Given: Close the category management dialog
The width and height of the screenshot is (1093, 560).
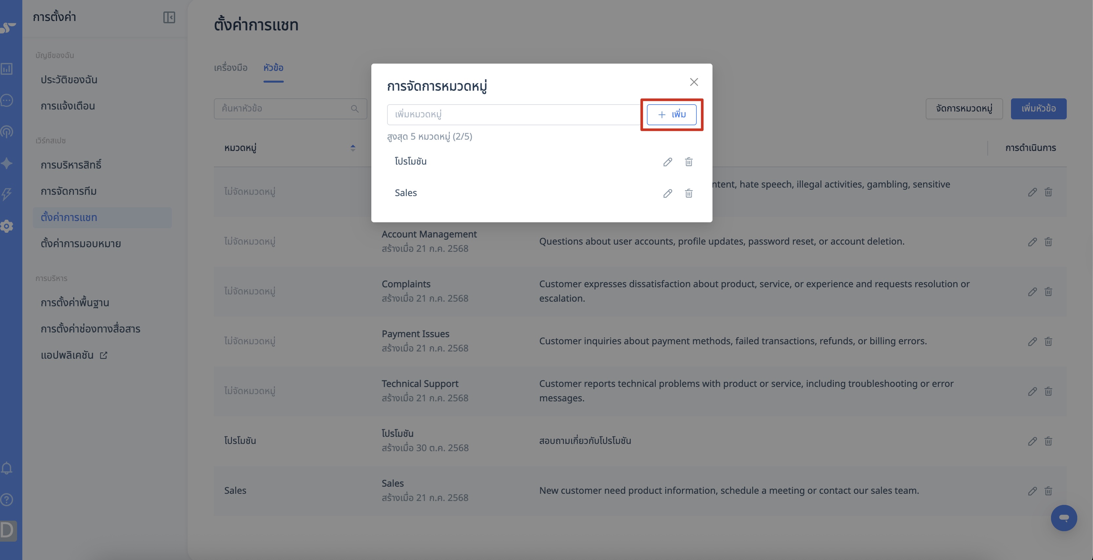Looking at the screenshot, I should [694, 82].
